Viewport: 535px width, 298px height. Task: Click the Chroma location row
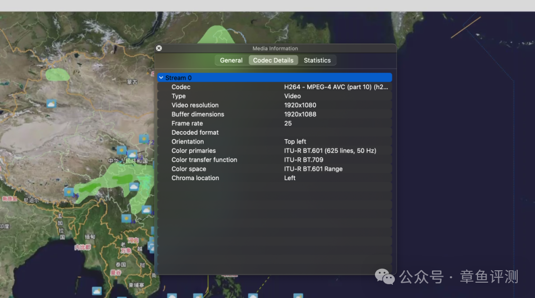pos(275,178)
